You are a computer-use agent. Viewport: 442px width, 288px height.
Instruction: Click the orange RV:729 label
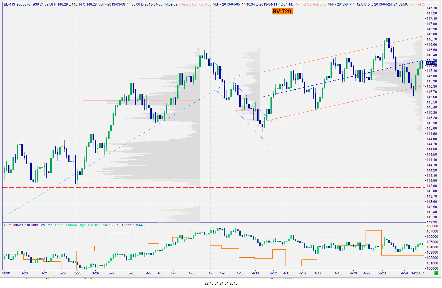coord(282,11)
